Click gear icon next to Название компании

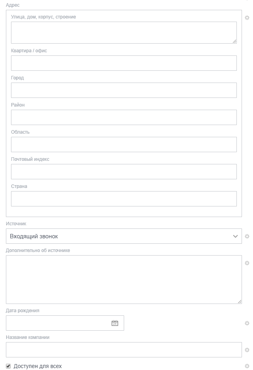click(x=247, y=350)
